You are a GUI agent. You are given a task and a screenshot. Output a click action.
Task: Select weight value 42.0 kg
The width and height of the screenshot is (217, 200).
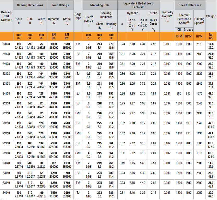[211, 93]
